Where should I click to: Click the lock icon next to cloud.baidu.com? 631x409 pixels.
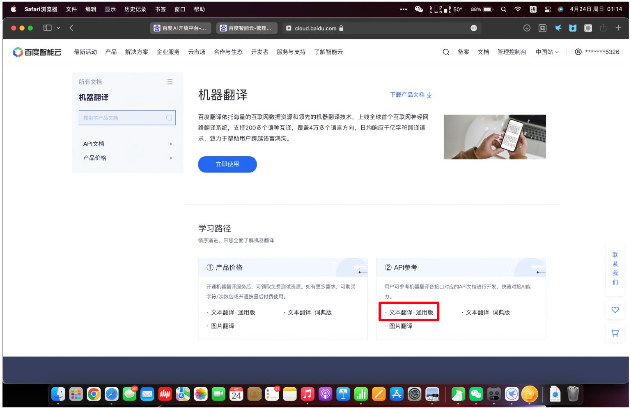tap(341, 28)
